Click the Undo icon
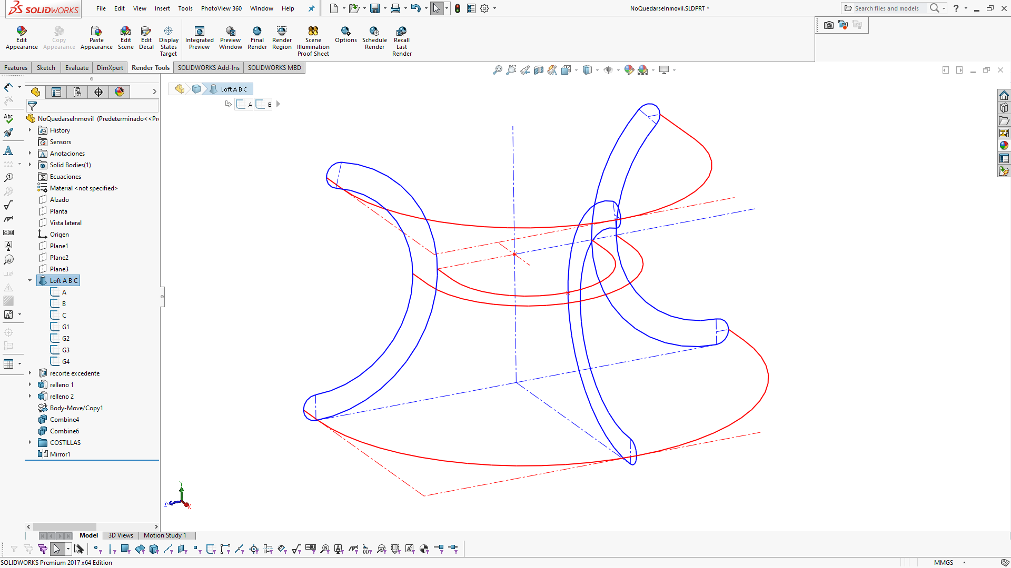Viewport: 1011px width, 568px height. tap(415, 8)
